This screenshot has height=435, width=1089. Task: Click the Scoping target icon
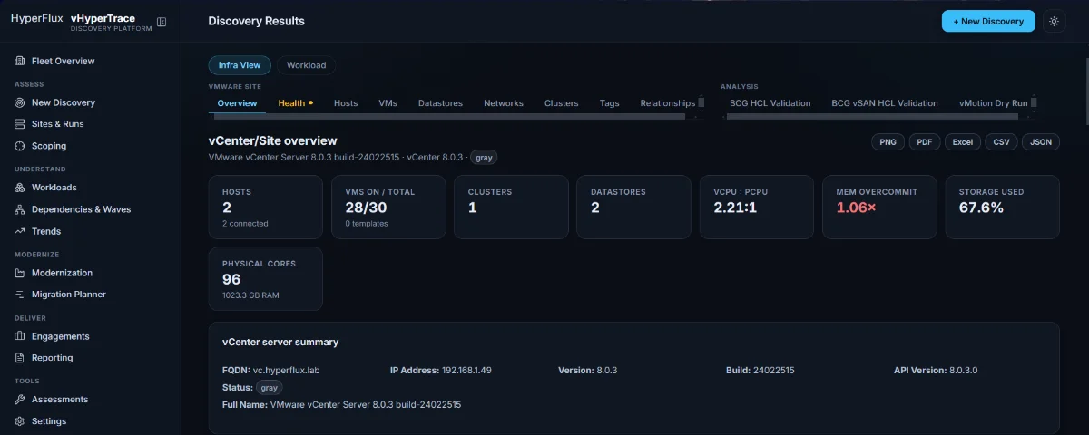20,146
